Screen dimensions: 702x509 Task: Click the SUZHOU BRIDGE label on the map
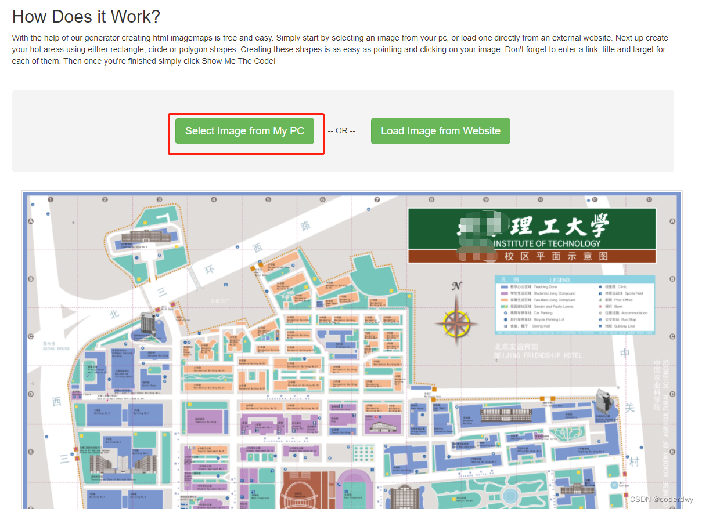coord(56,348)
